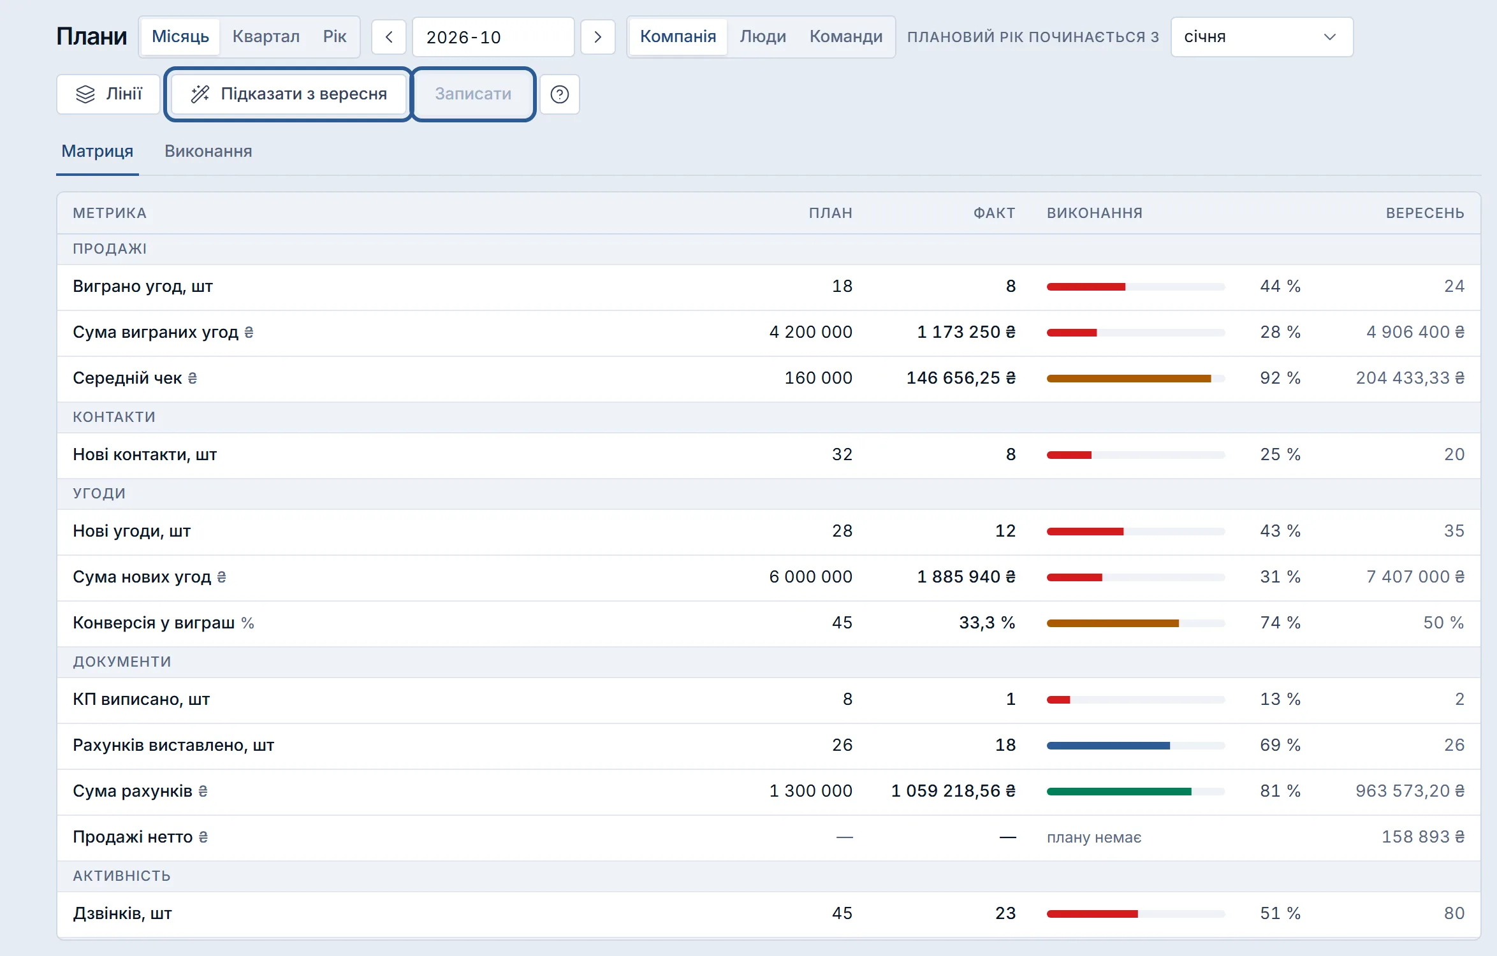
Task: Click the layers icon in Лінії button
Action: tap(85, 94)
